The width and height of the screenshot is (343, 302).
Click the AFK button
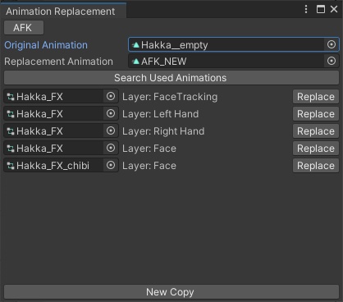24,28
